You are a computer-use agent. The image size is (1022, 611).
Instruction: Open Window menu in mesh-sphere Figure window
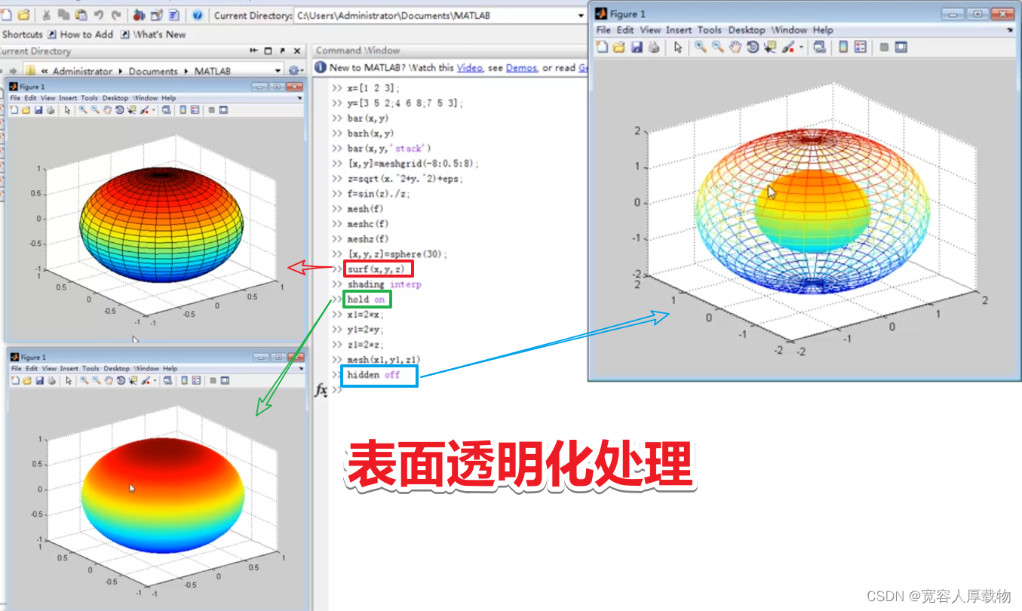pyautogui.click(x=790, y=30)
